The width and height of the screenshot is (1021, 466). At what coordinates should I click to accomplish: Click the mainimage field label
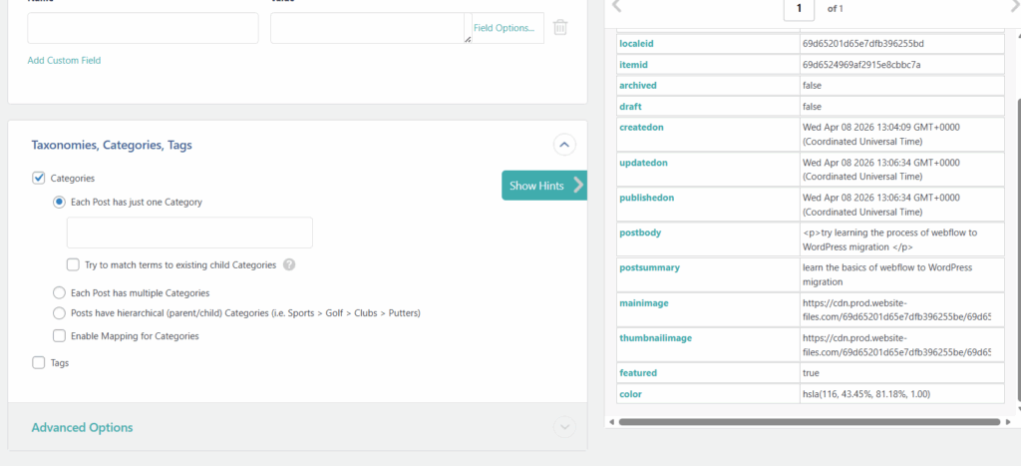click(643, 302)
